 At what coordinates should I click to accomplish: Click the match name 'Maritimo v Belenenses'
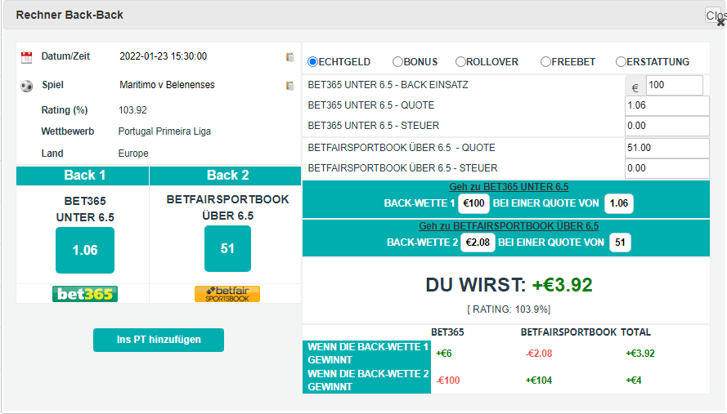(x=167, y=85)
